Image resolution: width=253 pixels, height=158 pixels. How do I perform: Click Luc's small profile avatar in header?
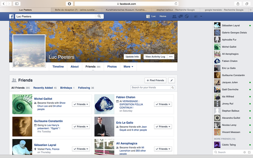[x=148, y=16]
